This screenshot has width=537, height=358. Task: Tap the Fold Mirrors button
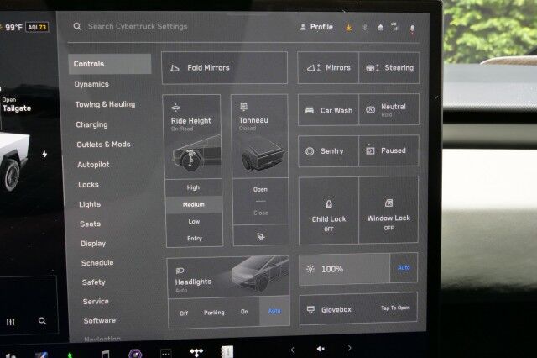[x=224, y=68]
